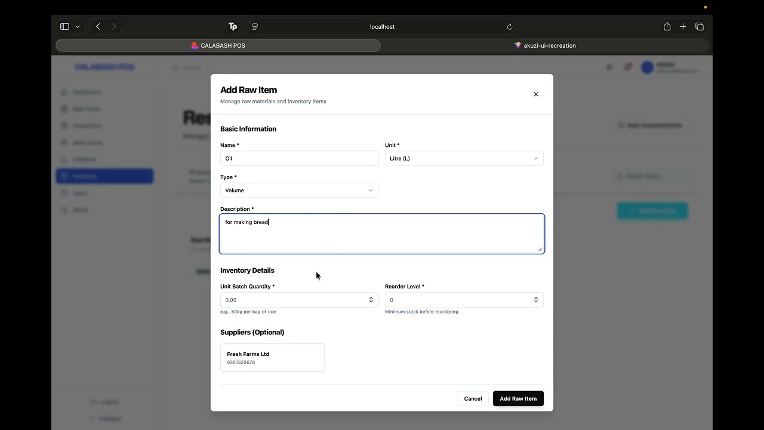Click the Tp extension icon
Image resolution: width=764 pixels, height=430 pixels.
point(233,26)
